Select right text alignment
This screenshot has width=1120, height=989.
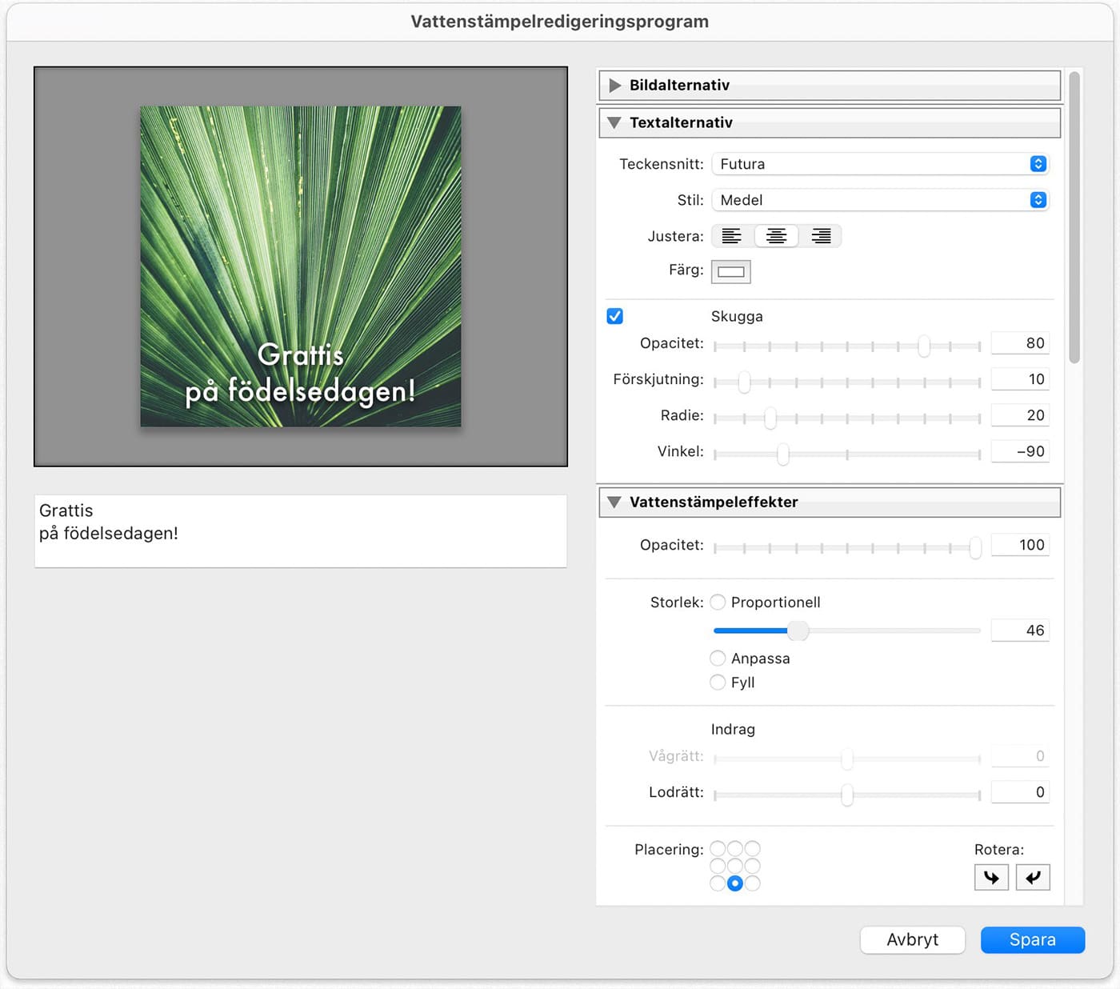(x=821, y=236)
